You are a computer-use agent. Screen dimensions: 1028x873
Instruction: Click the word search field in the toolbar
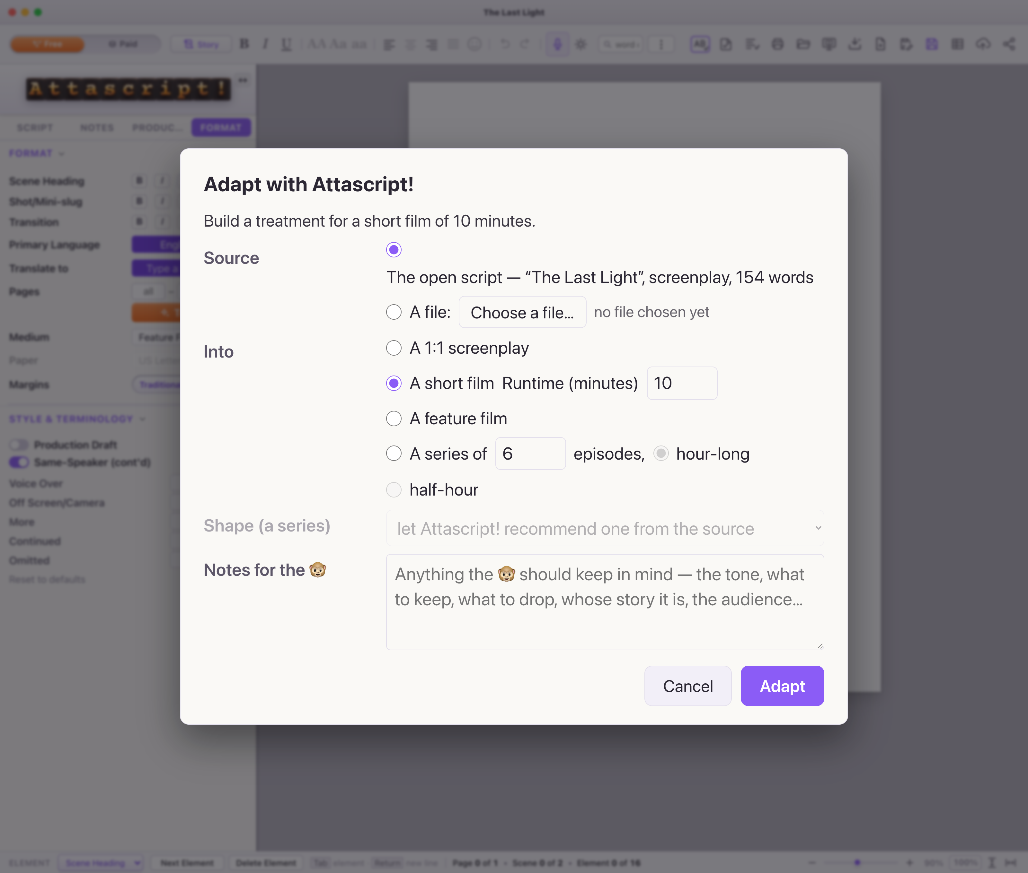click(x=620, y=45)
